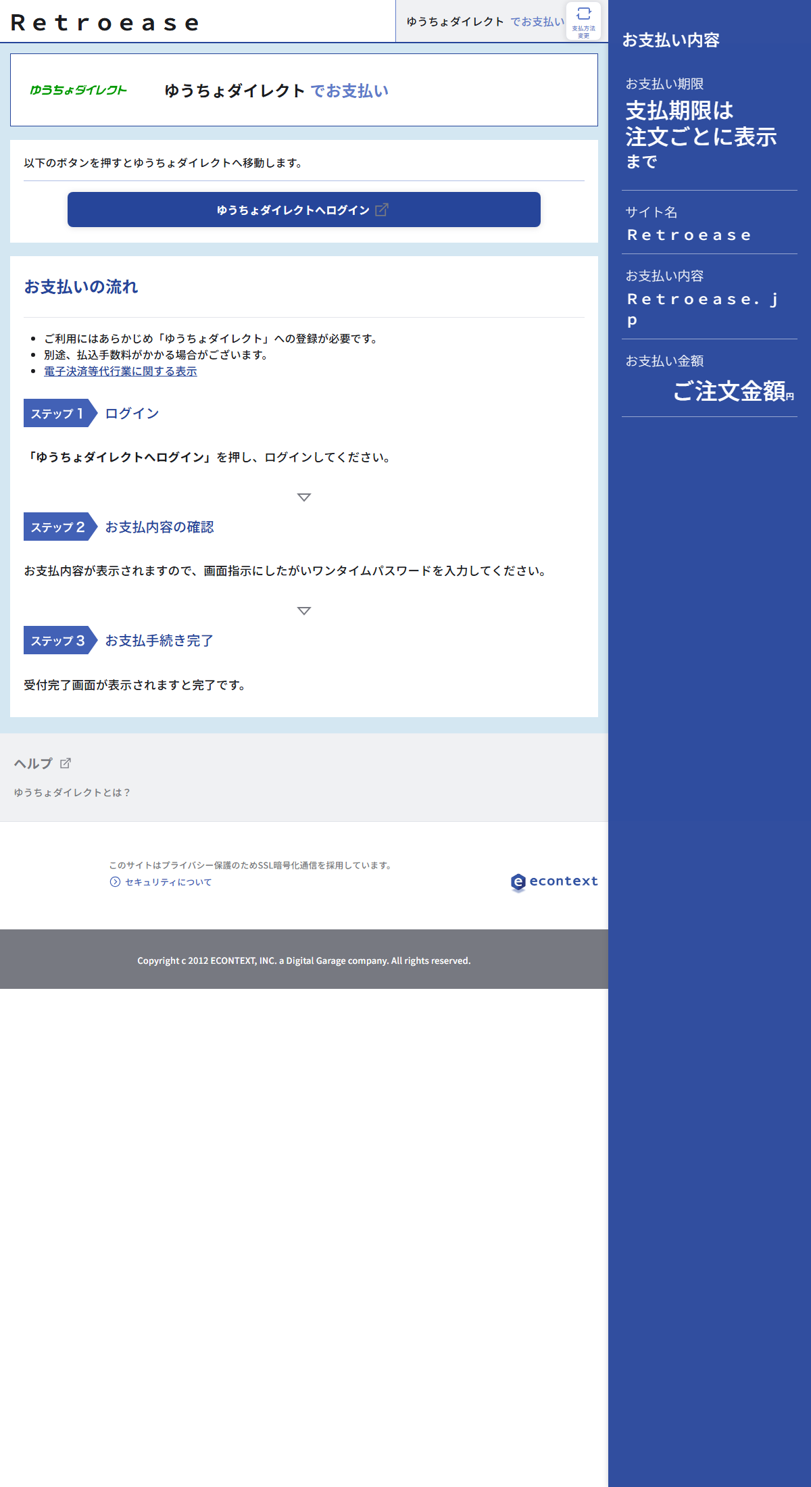This screenshot has width=811, height=1487.
Task: Click the Retroease site title in header
Action: click(105, 22)
